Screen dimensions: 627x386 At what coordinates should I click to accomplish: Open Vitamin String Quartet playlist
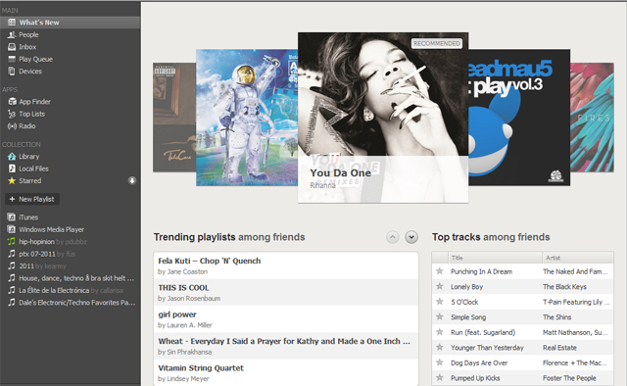285,373
